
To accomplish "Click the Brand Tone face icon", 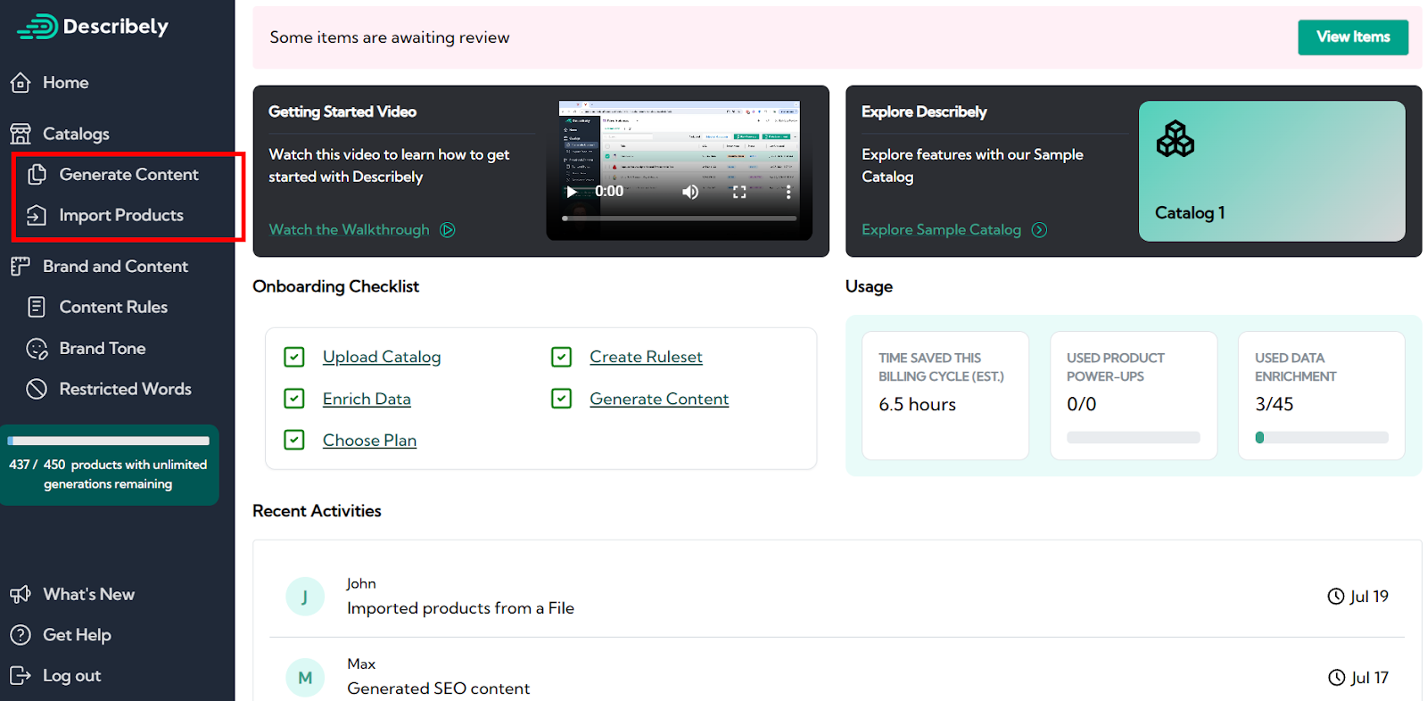I will coord(37,349).
